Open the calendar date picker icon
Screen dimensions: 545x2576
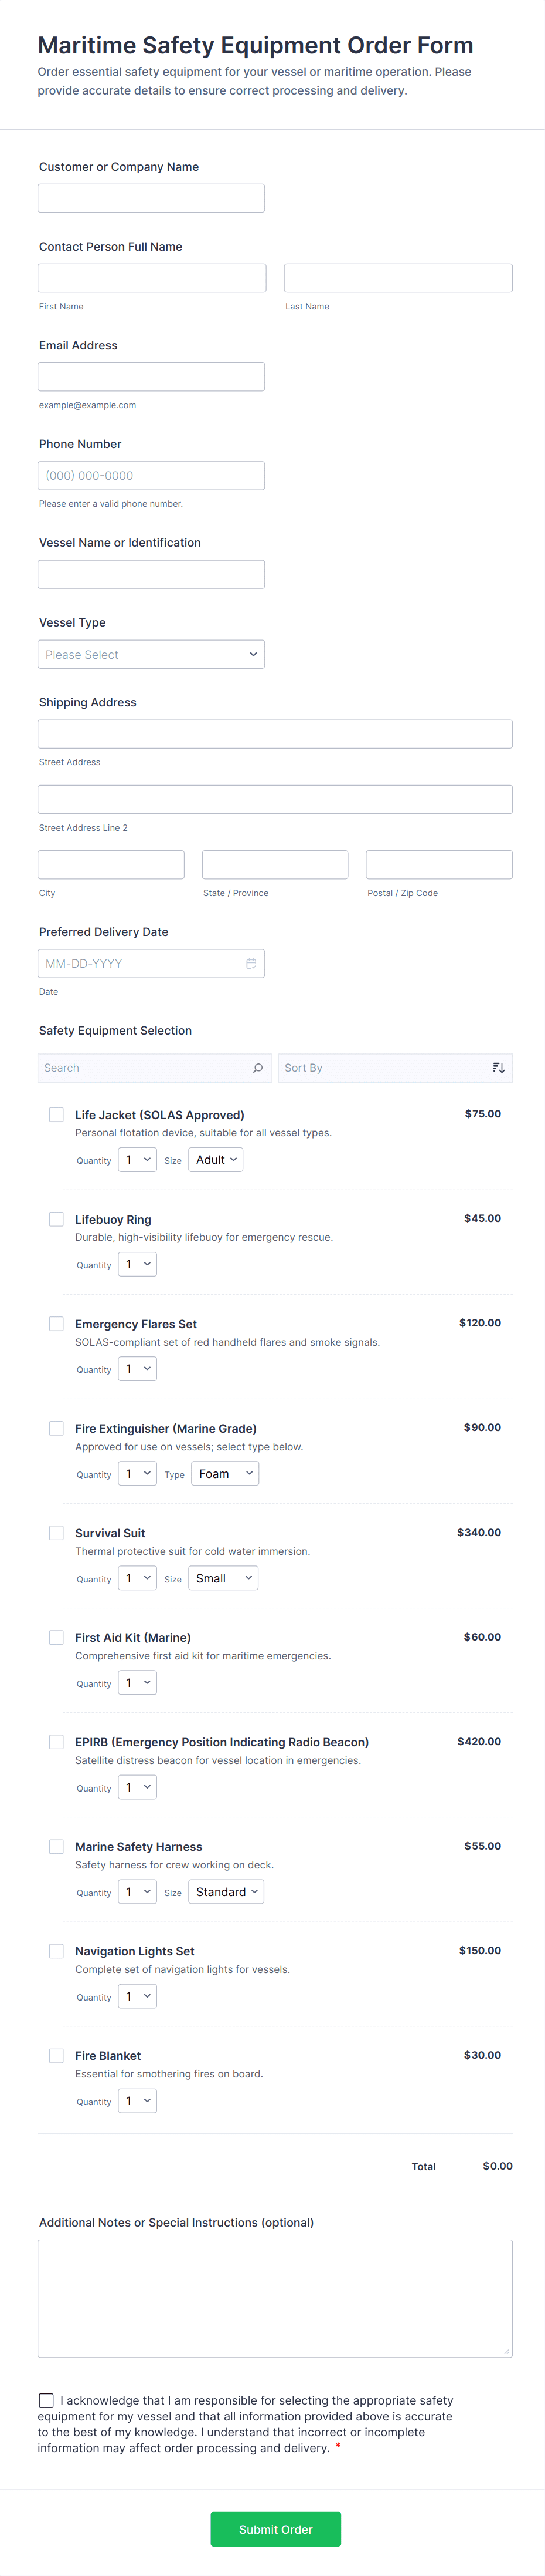click(251, 964)
